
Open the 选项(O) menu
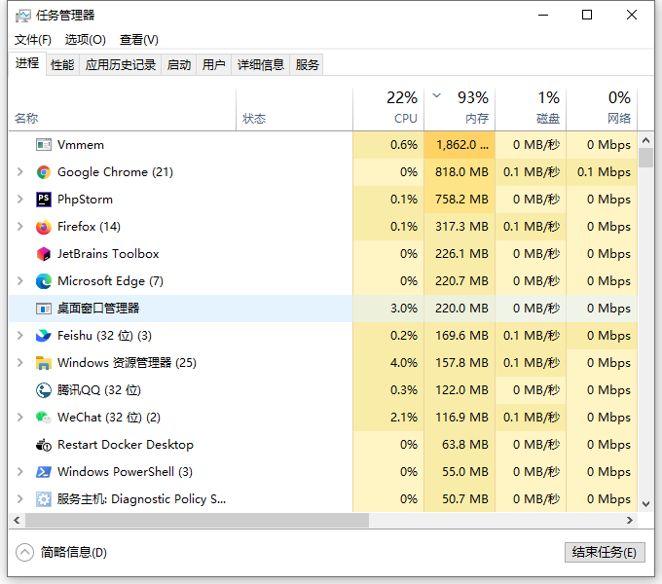[x=86, y=40]
